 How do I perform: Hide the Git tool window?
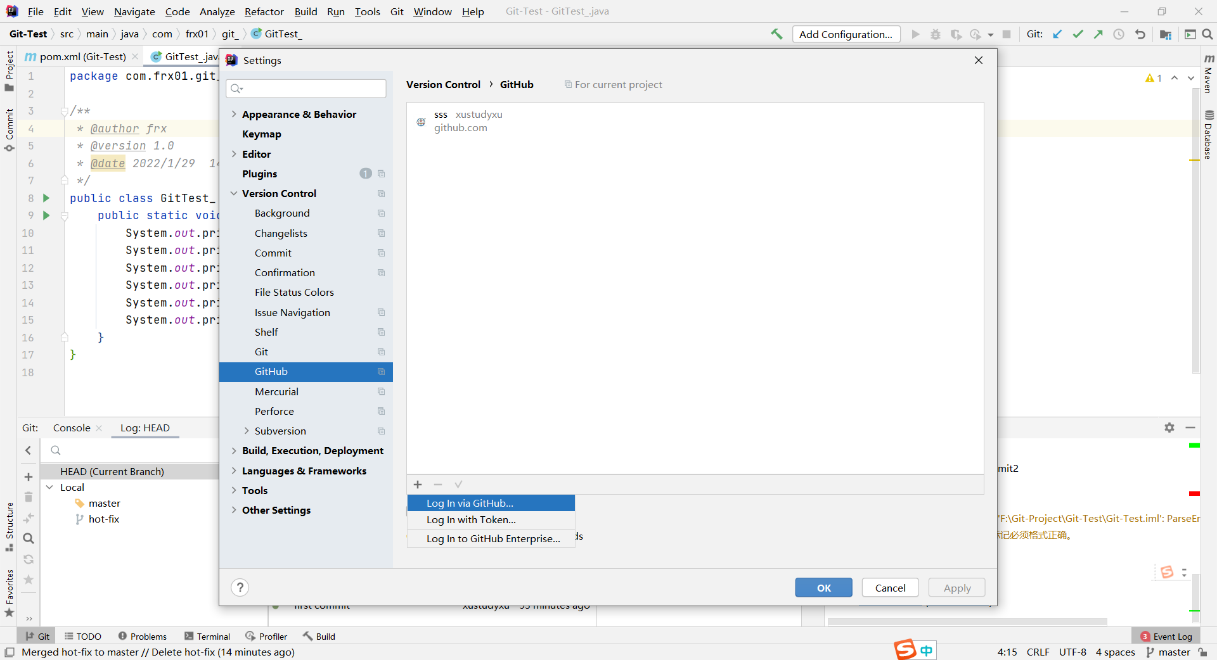(x=1190, y=428)
